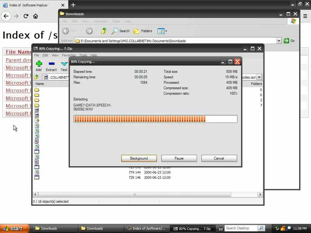Go to browser home page
Image resolution: width=311 pixels, height=233 pixels.
coord(36,16)
